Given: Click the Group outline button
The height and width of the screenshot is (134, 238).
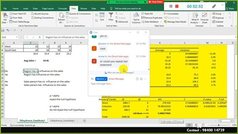Looking at the screenshot, I should pyautogui.click(x=217, y=14).
